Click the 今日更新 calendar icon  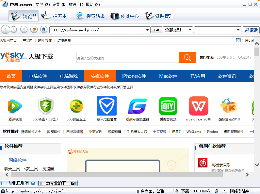coord(238,40)
